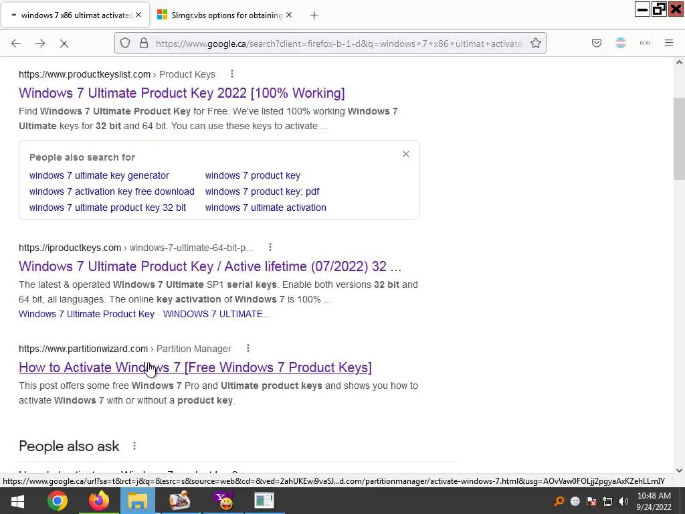The width and height of the screenshot is (685, 514).
Task: Close the windows 7 x86 ultimat tab
Action: click(138, 15)
